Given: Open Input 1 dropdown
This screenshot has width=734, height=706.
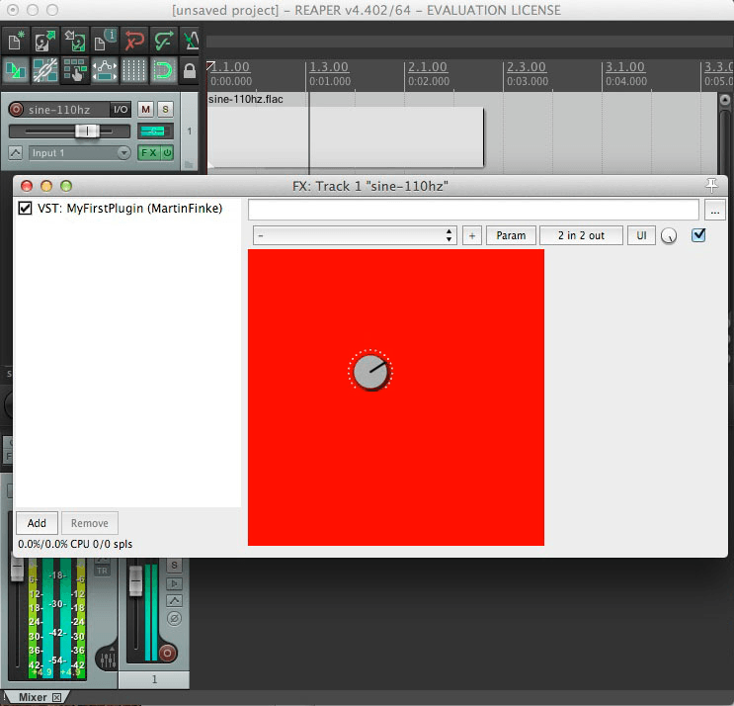Looking at the screenshot, I should (80, 152).
